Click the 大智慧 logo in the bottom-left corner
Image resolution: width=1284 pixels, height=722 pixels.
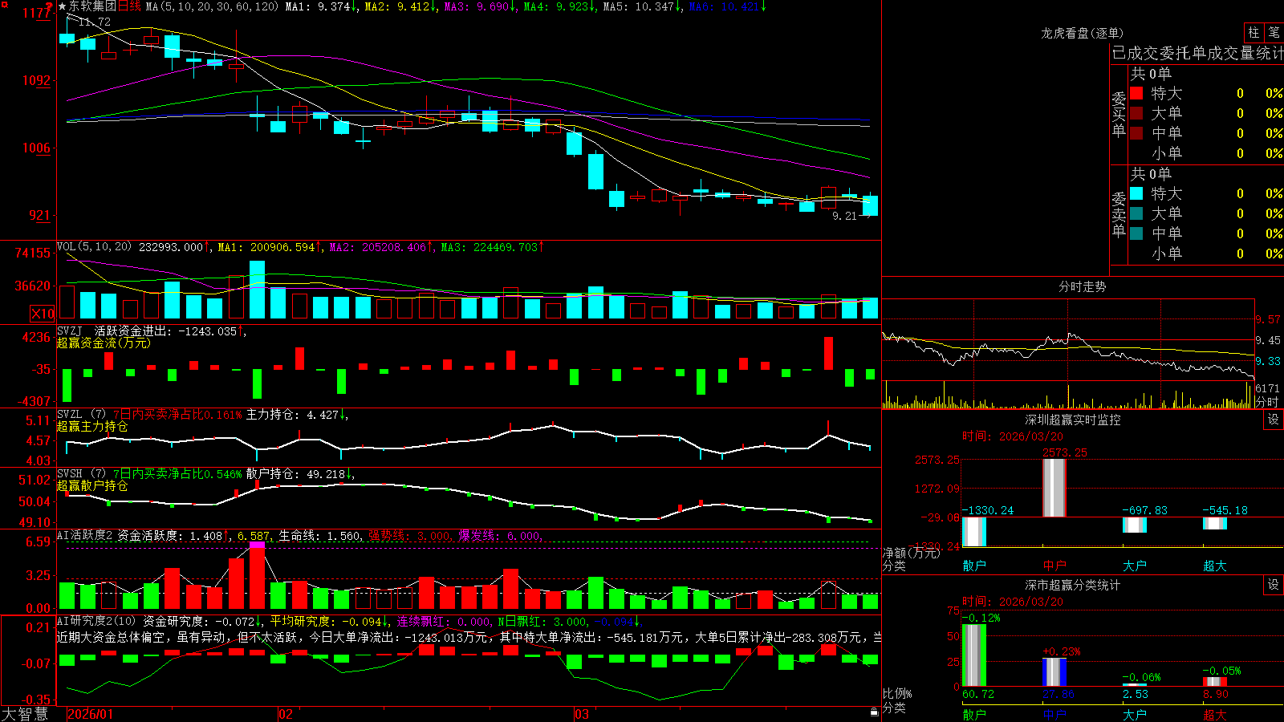[25, 714]
